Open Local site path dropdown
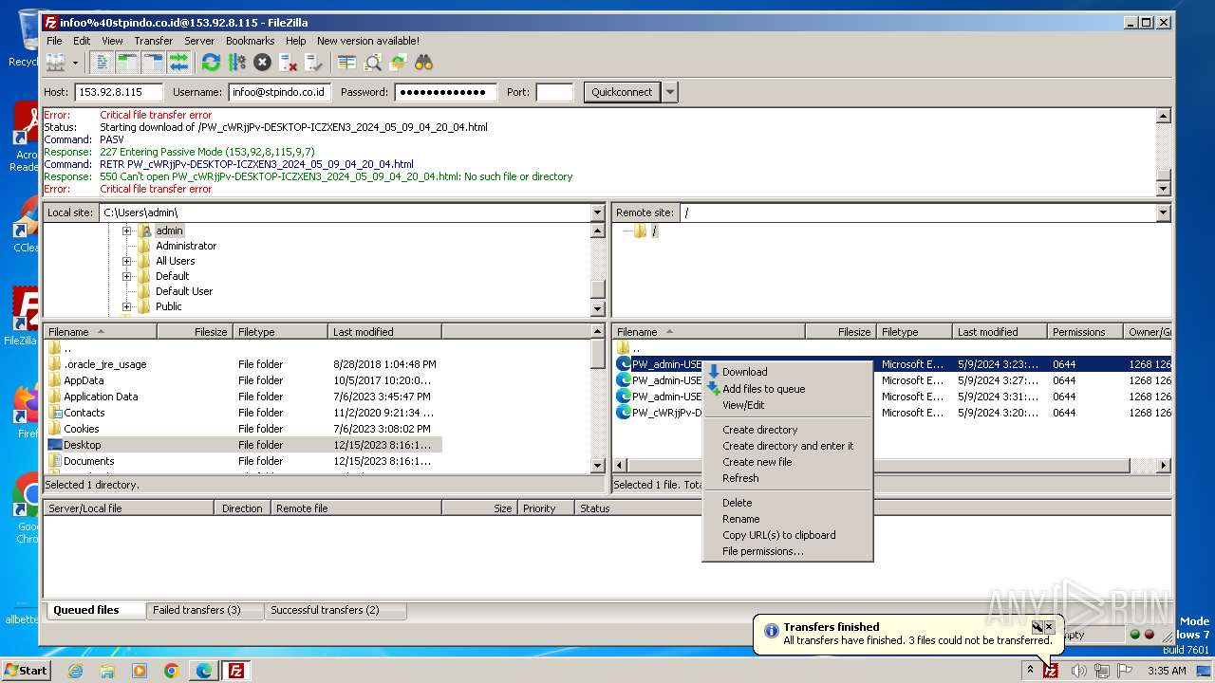 pyautogui.click(x=597, y=212)
